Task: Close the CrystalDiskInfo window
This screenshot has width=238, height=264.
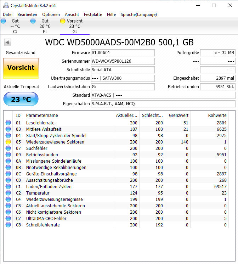Action: pos(230,6)
